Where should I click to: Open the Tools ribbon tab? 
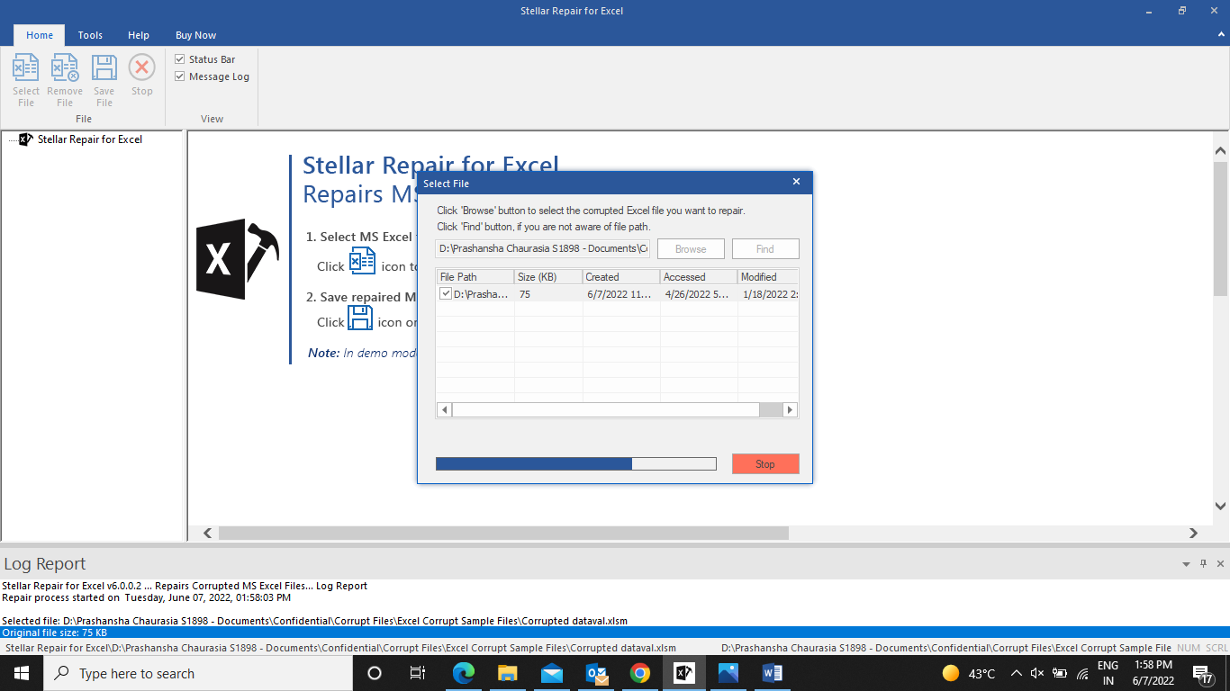tap(90, 35)
